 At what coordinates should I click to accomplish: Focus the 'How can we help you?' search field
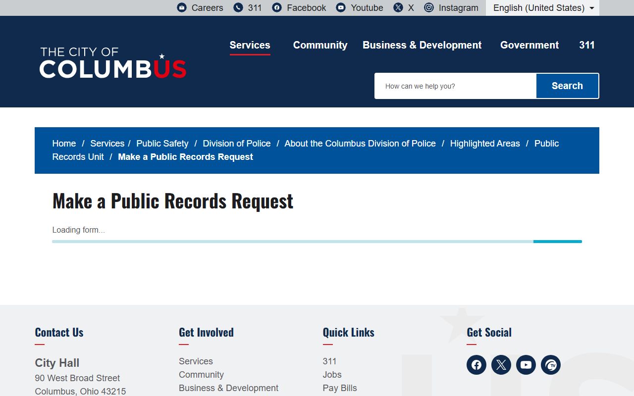pos(455,86)
